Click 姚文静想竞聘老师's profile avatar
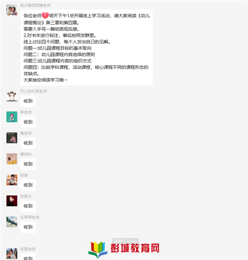248x260 pixels. pyautogui.click(x=12, y=10)
